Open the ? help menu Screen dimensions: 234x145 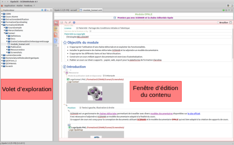34,6
